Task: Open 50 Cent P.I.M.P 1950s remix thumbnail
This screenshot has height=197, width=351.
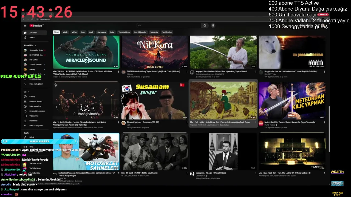Action: coord(155,151)
